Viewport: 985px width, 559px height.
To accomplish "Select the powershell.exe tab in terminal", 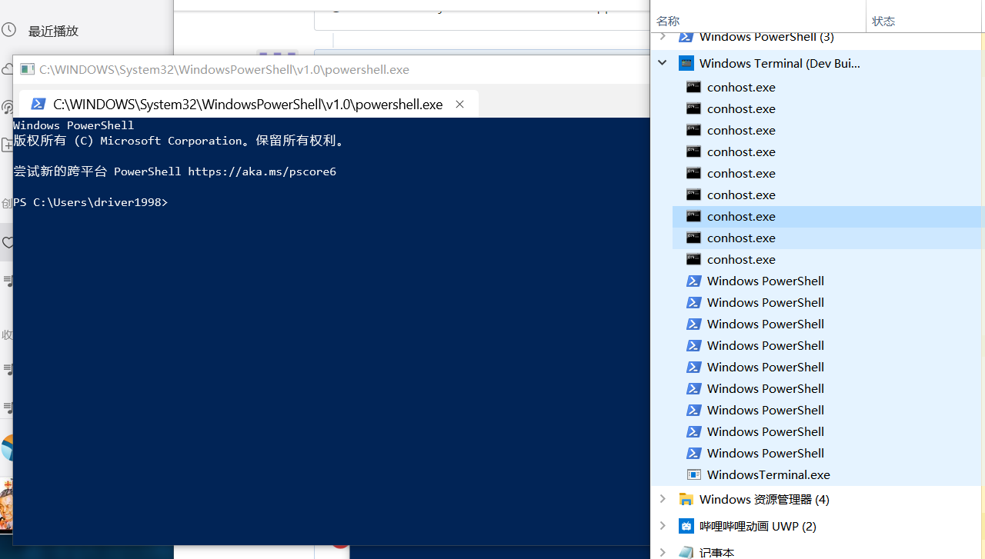I will point(248,104).
